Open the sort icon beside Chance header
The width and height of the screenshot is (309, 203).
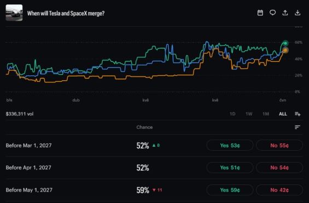click(x=298, y=127)
